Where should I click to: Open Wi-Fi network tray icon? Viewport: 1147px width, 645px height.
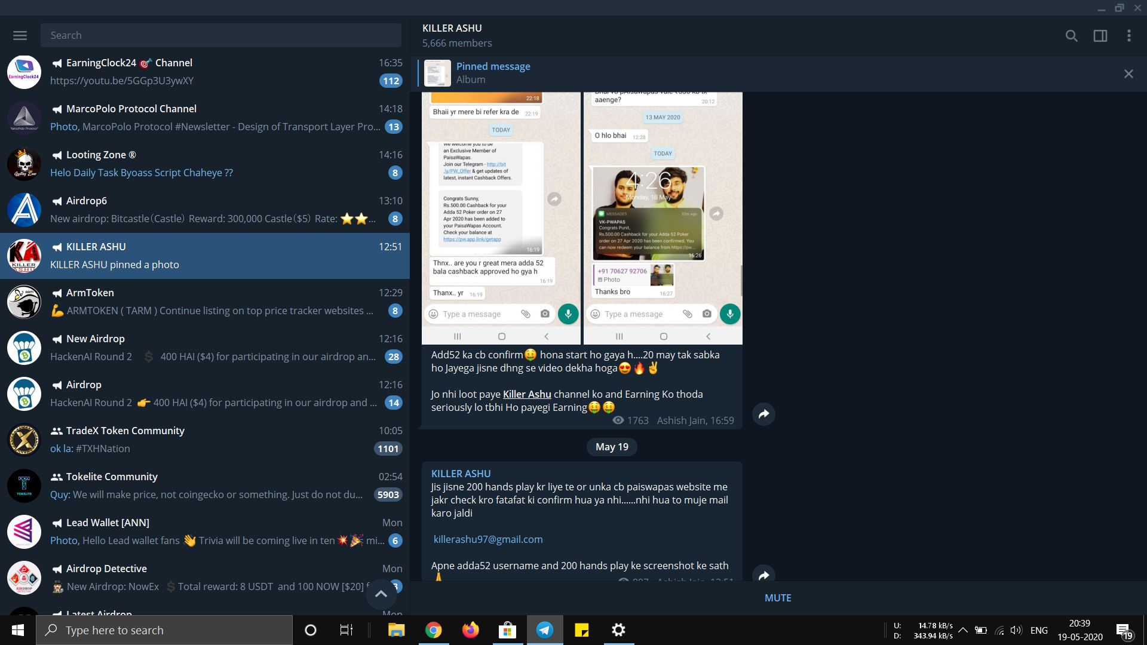tap(999, 630)
